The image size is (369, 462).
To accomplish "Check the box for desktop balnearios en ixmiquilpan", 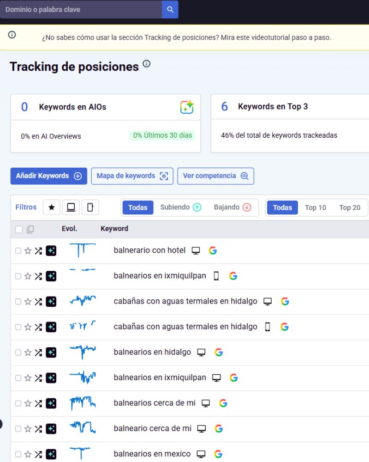I will coord(18,378).
